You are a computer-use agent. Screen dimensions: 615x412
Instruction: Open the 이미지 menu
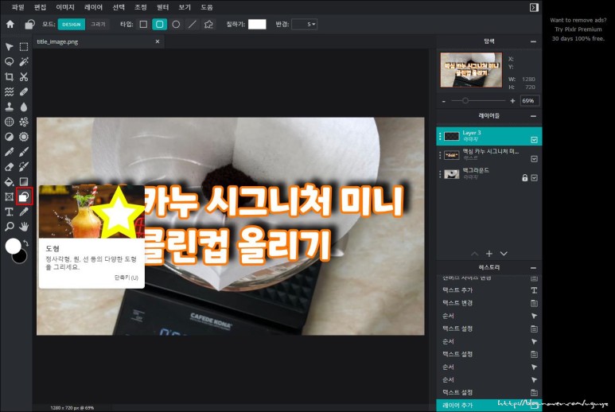[65, 7]
